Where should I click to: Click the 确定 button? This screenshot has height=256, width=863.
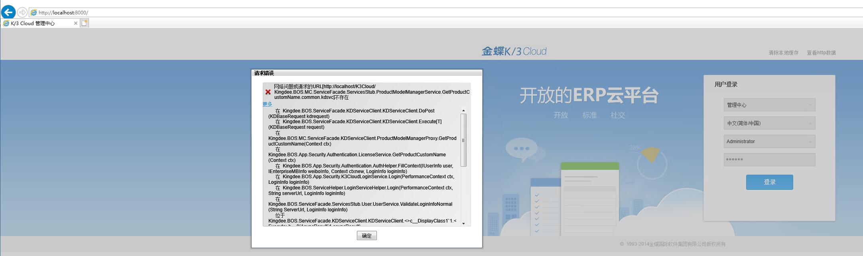click(x=366, y=236)
